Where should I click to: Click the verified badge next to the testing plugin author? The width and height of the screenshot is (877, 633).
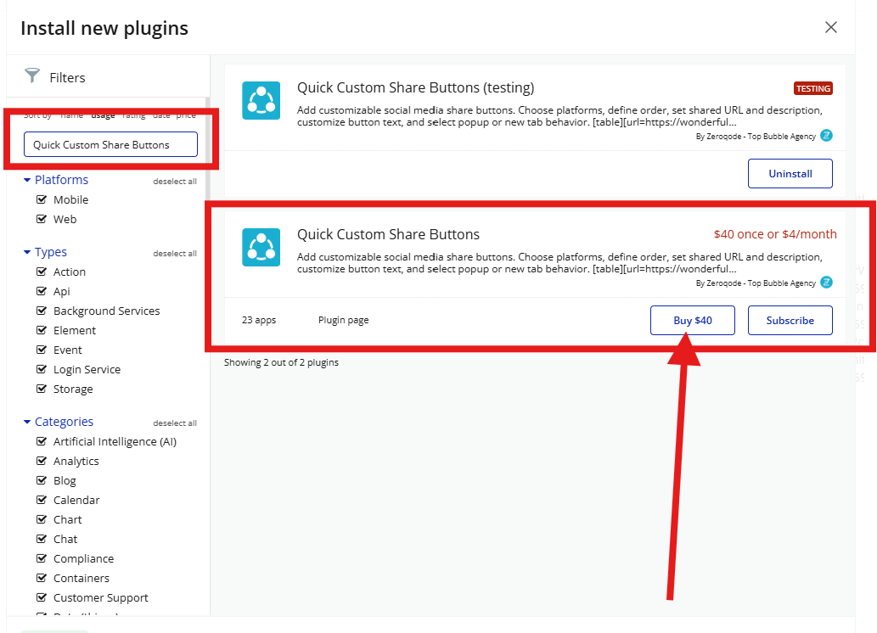click(x=826, y=135)
